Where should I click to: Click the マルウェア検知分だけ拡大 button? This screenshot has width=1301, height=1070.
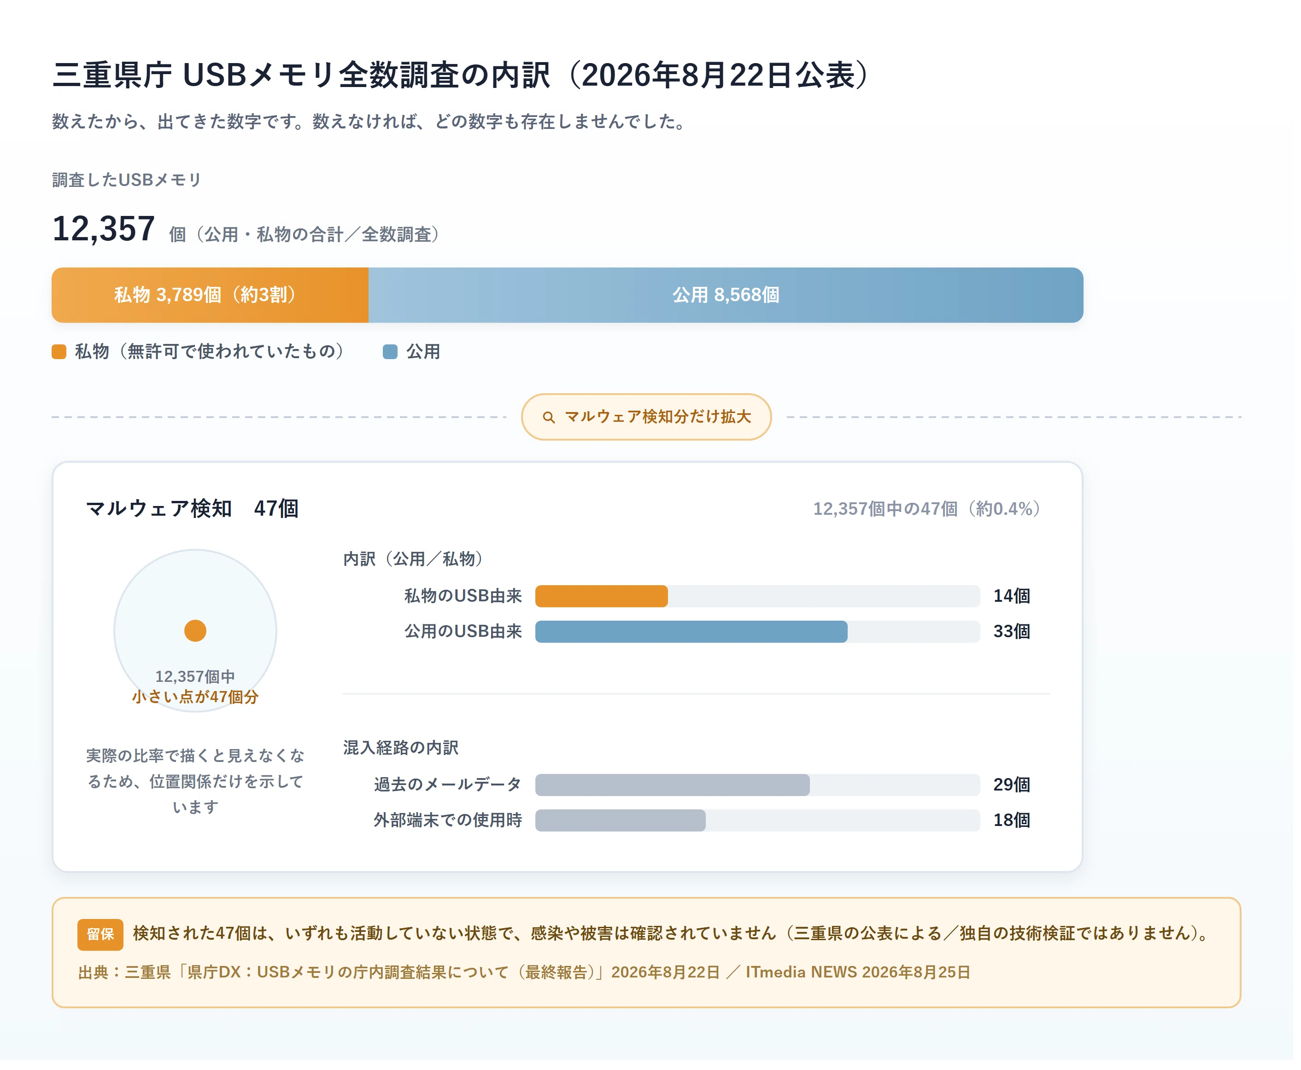[645, 417]
